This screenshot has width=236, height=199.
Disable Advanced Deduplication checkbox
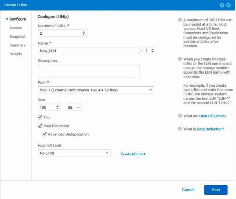click(44, 134)
